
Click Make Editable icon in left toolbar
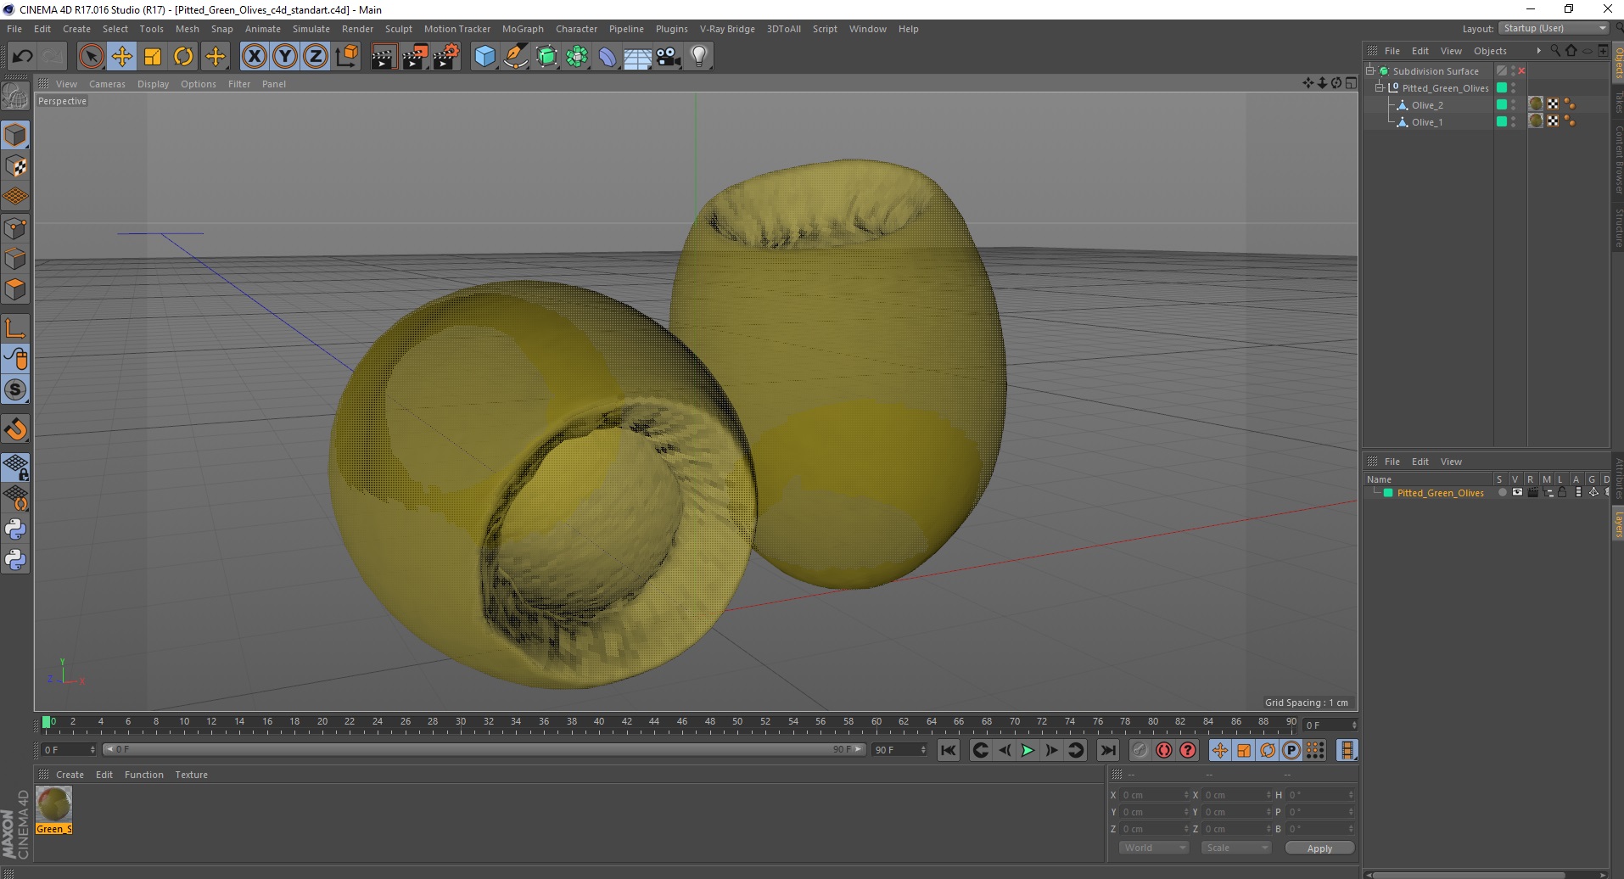(15, 97)
